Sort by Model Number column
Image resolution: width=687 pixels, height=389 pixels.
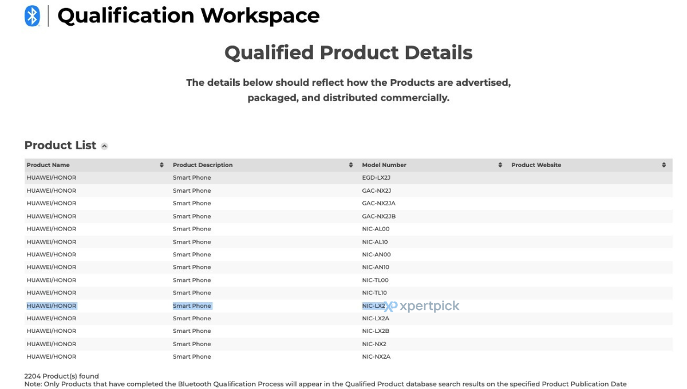point(500,165)
